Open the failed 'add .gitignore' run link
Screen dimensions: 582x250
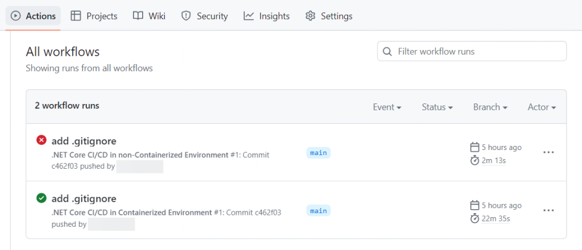[x=84, y=140]
